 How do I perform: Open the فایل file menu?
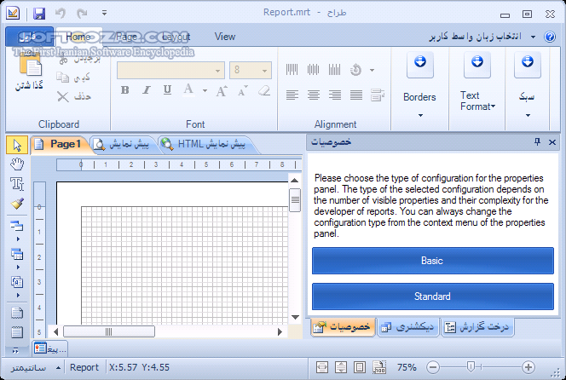pyautogui.click(x=29, y=37)
